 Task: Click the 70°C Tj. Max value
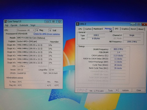pyautogui.click(x=31, y=82)
